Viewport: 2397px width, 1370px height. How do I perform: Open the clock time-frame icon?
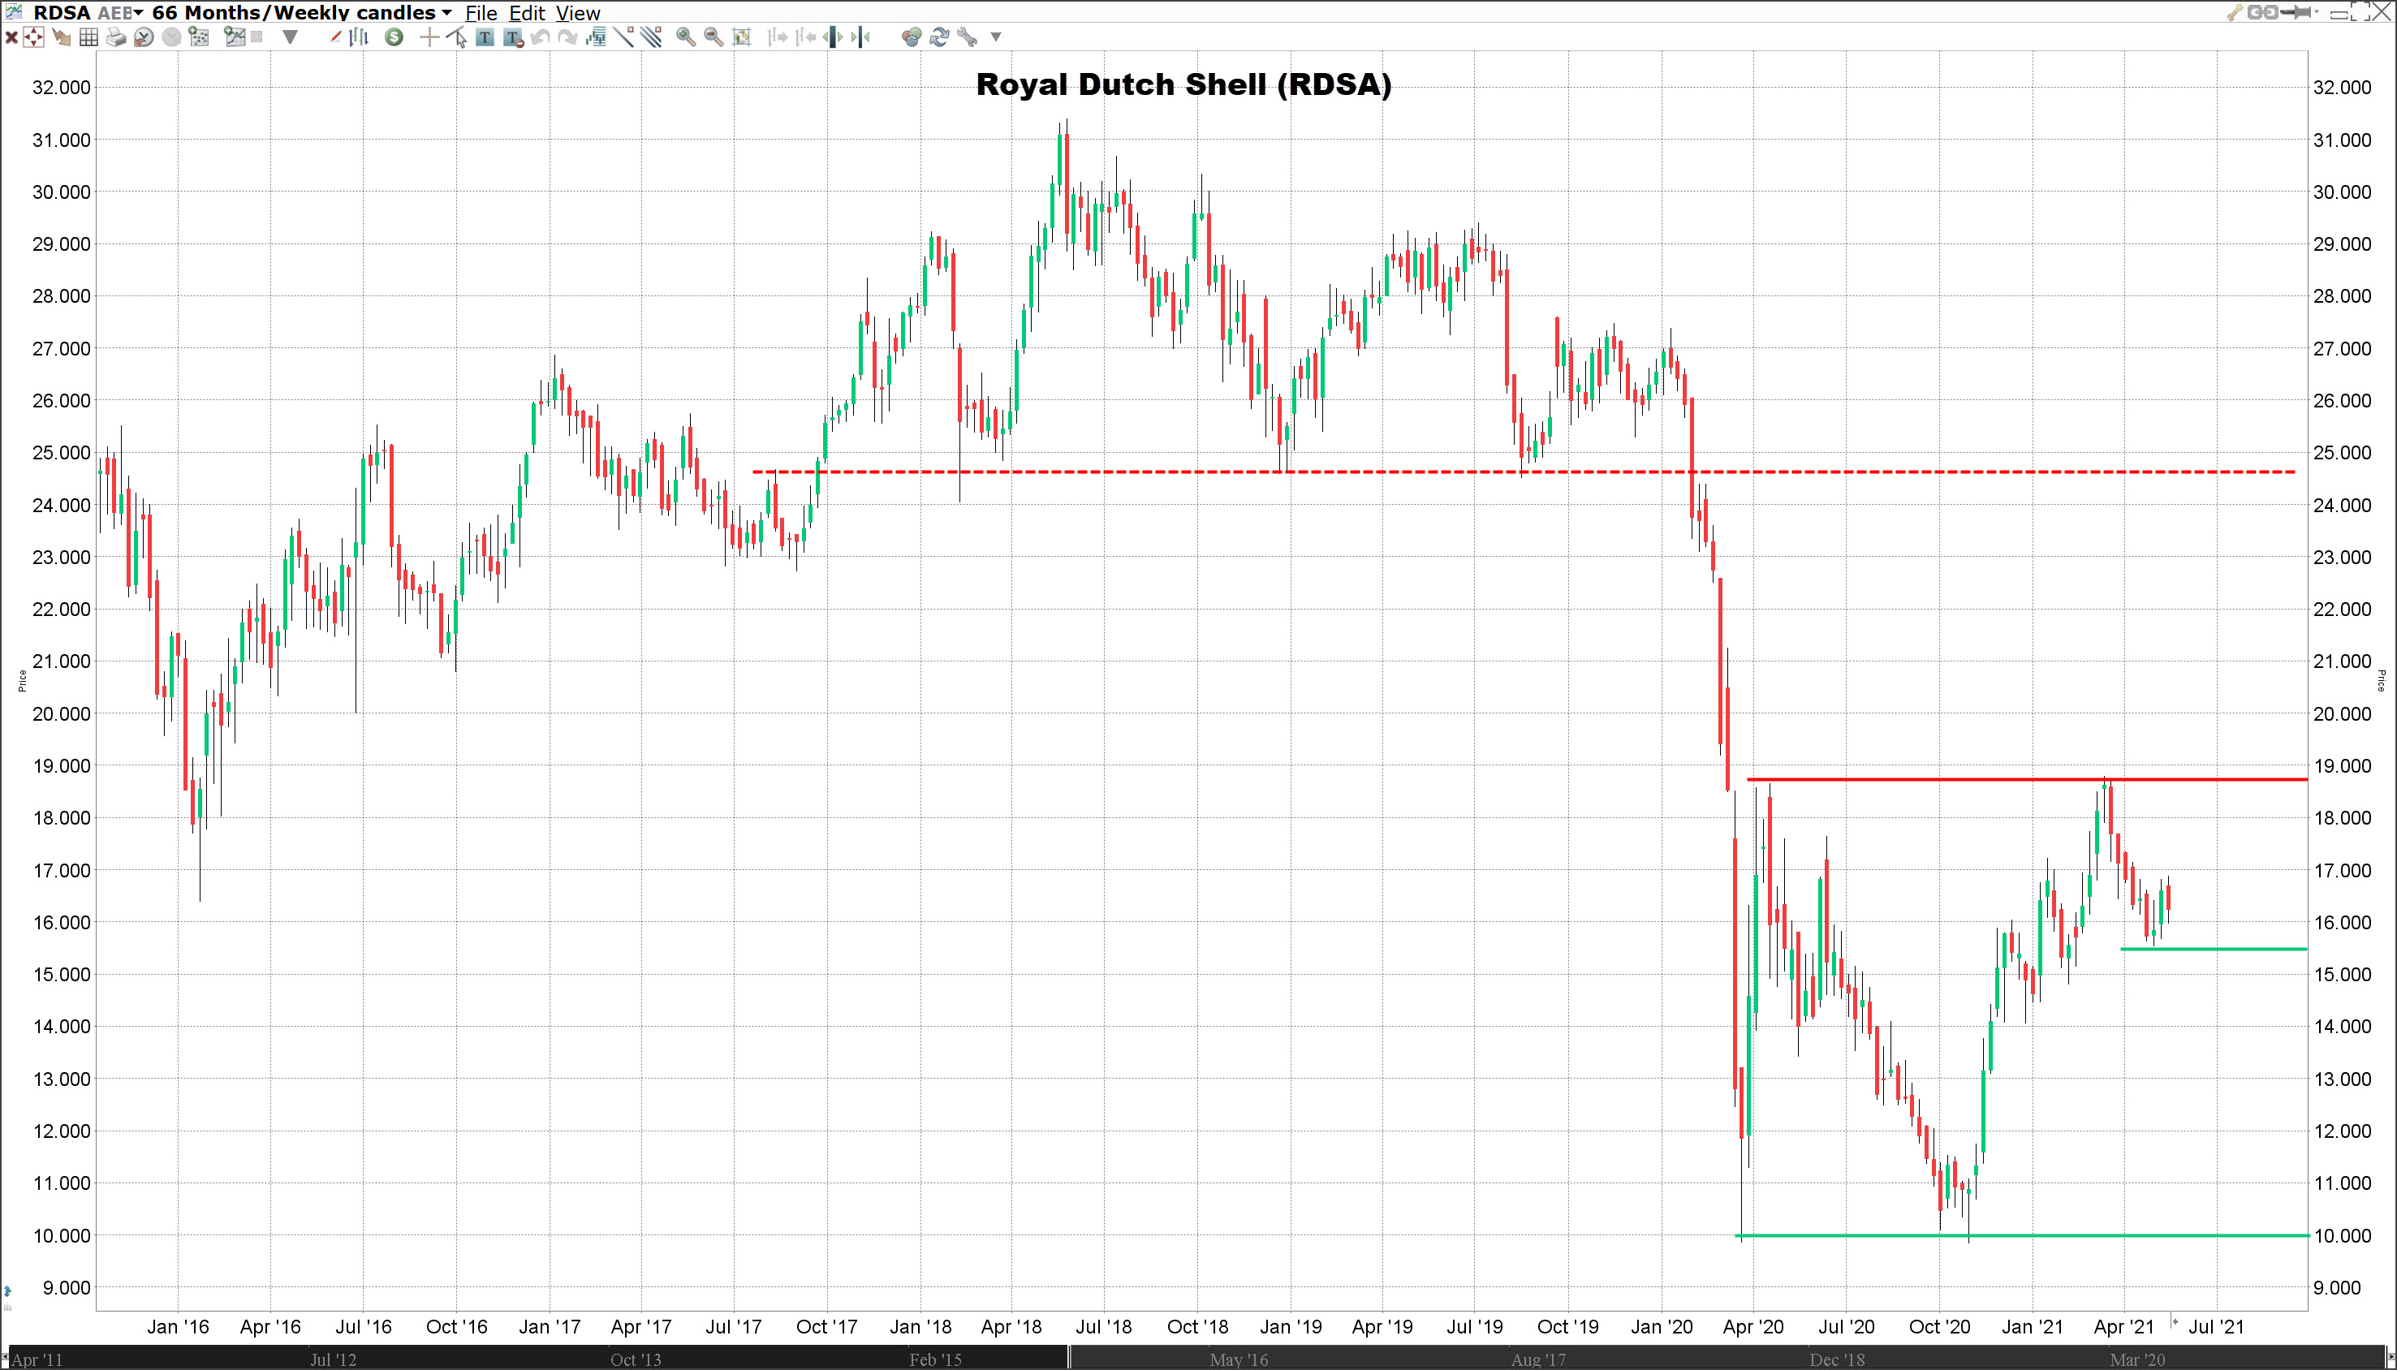click(144, 37)
